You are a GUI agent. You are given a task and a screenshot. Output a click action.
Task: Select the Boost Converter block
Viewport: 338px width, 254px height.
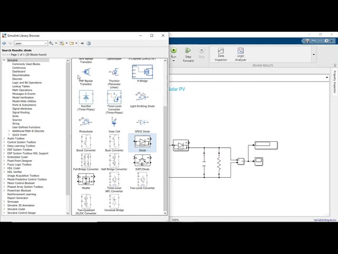pos(86,143)
